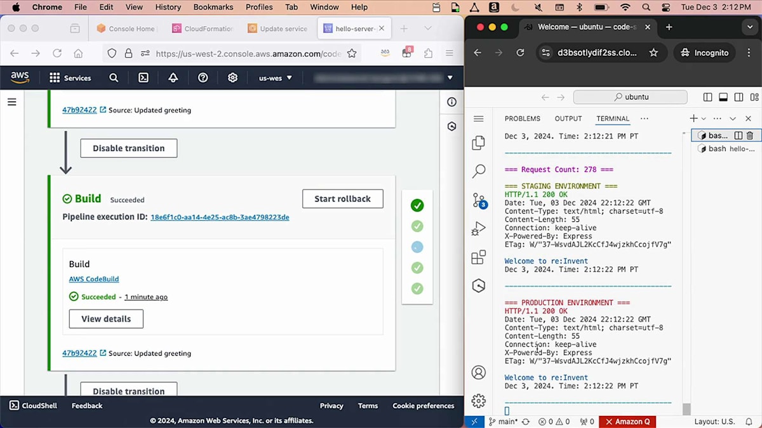Open Customize Layout in code-server title bar
Viewport: 762px width, 428px height.
(754, 97)
